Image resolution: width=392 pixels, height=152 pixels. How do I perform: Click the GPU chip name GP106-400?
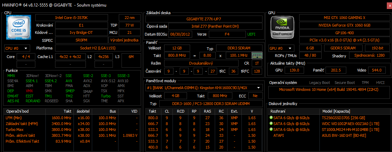[x=345, y=33]
